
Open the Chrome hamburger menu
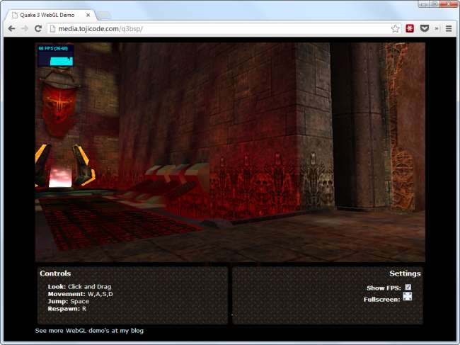coord(449,28)
